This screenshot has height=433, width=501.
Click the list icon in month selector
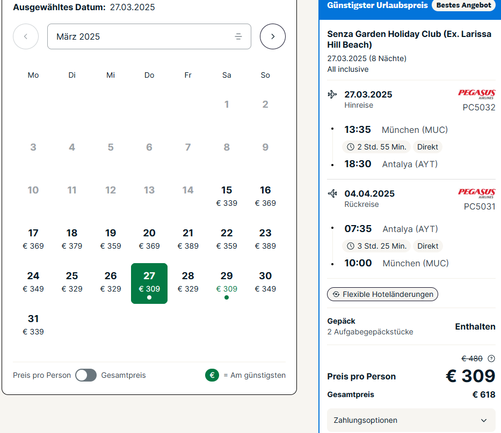pos(238,36)
